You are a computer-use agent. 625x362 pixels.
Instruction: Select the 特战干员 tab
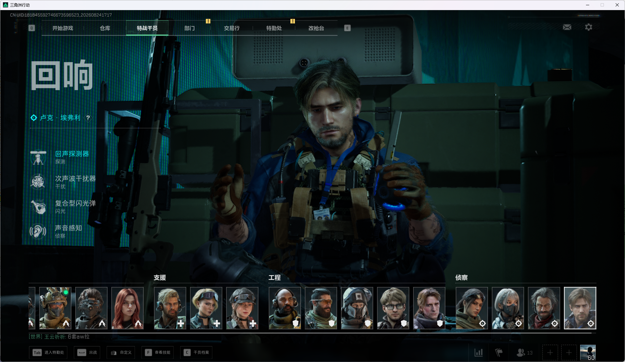coord(147,28)
